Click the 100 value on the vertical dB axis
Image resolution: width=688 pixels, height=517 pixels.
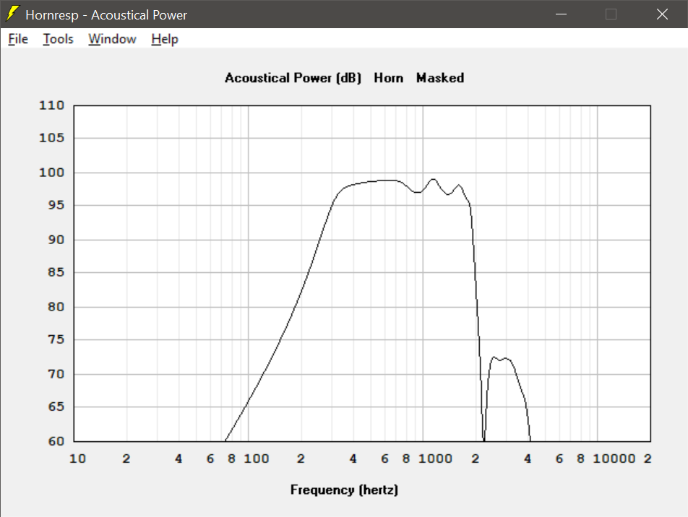(52, 173)
